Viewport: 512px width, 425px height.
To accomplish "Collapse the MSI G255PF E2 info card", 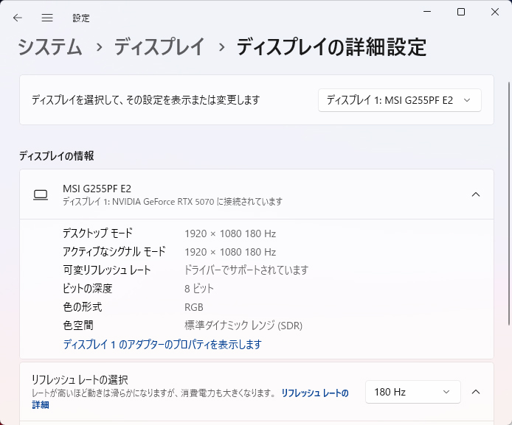I will pyautogui.click(x=476, y=194).
